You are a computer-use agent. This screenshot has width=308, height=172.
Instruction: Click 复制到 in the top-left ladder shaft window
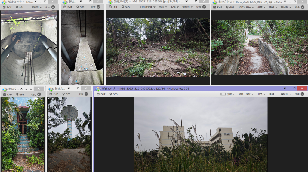[37, 7]
